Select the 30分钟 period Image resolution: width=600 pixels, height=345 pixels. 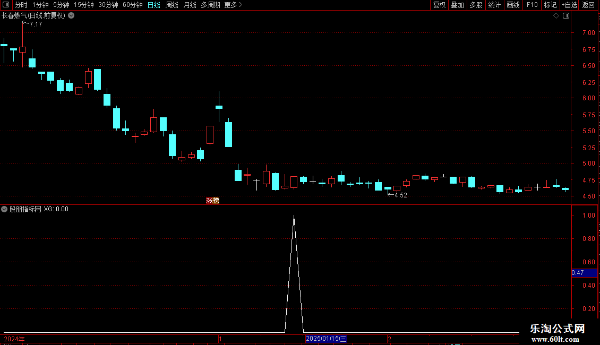108,5
